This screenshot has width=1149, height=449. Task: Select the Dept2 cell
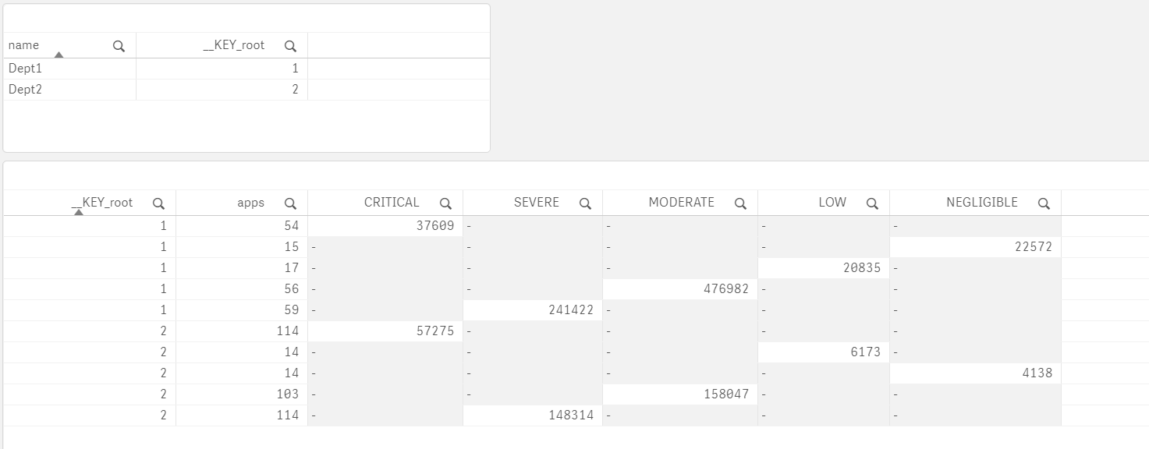pos(25,90)
